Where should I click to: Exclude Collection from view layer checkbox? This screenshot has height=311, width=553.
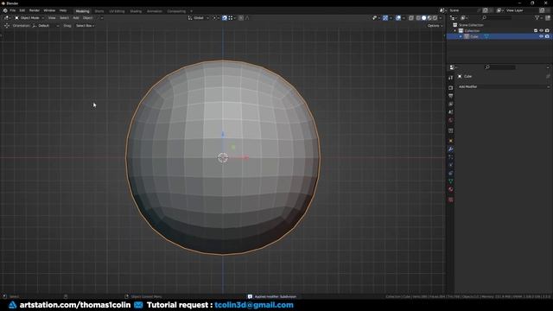(536, 31)
